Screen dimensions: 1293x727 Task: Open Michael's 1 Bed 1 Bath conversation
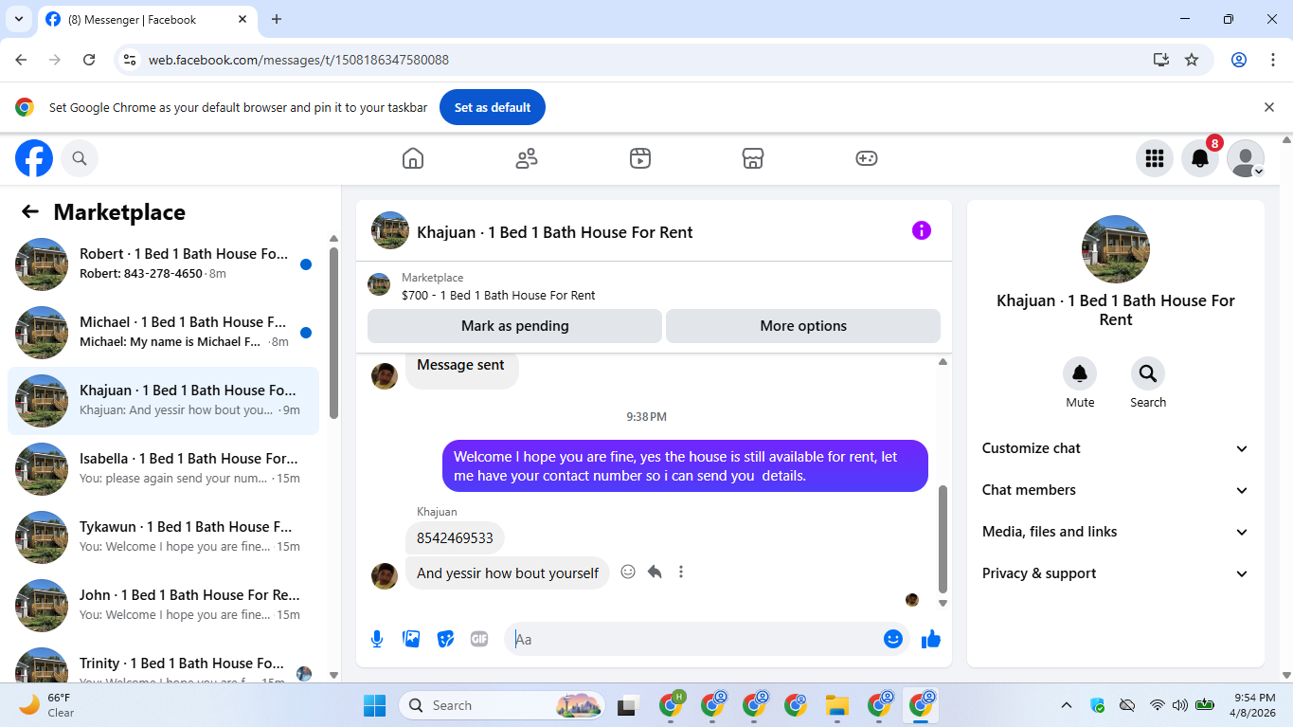(163, 333)
